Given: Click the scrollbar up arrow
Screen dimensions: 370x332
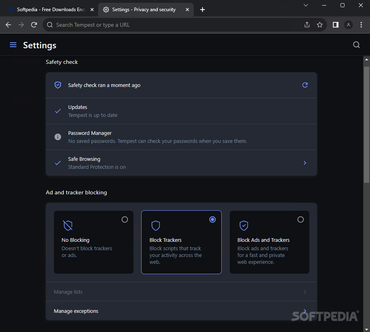Looking at the screenshot, I should pos(366,59).
